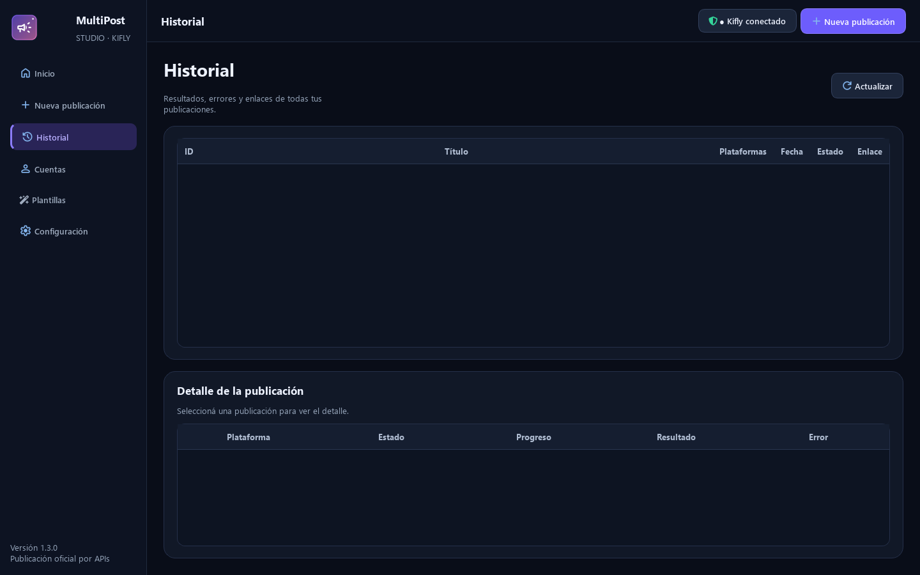Click the Enlace column header
This screenshot has height=575, width=920.
[870, 151]
